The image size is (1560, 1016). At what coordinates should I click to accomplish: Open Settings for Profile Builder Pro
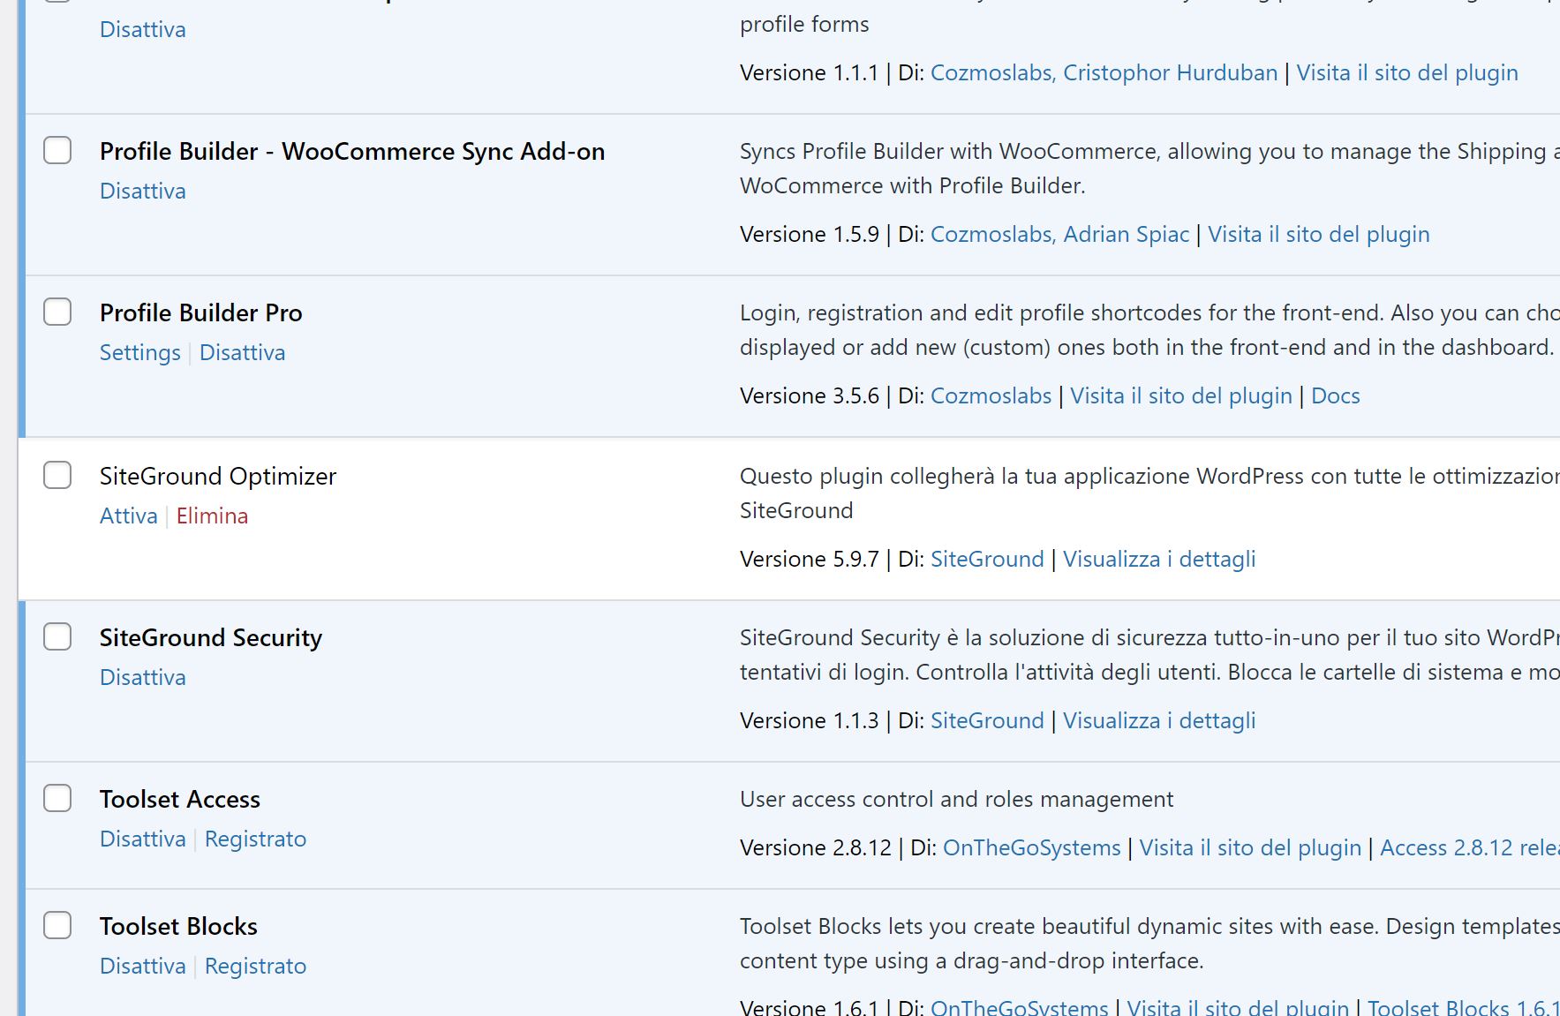pos(139,352)
